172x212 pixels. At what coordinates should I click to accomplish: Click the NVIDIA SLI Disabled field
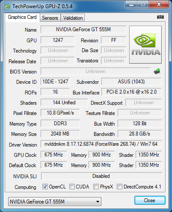(x=101, y=176)
